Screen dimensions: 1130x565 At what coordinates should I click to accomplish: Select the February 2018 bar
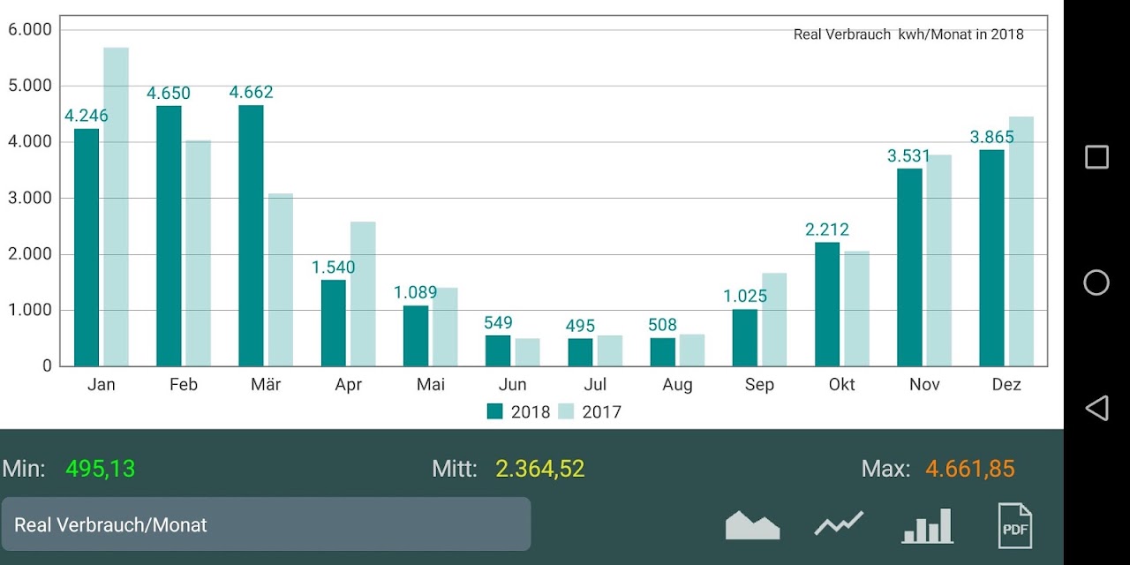(169, 236)
